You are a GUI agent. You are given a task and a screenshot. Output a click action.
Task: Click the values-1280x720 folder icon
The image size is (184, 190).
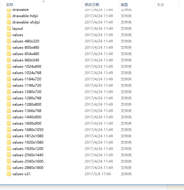click(9, 92)
